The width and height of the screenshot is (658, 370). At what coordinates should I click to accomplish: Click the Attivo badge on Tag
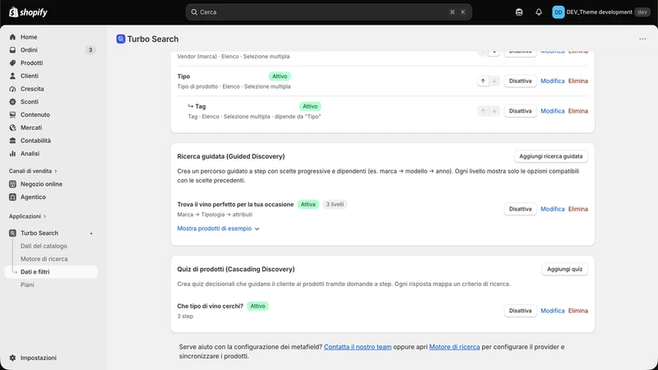(x=310, y=107)
